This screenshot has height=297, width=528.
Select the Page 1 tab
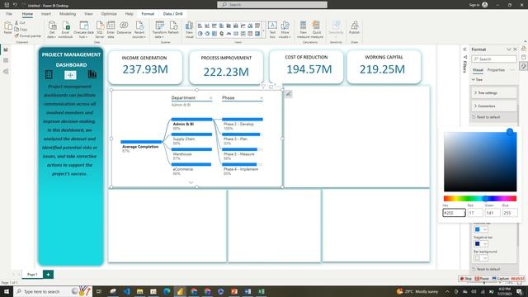click(32, 275)
